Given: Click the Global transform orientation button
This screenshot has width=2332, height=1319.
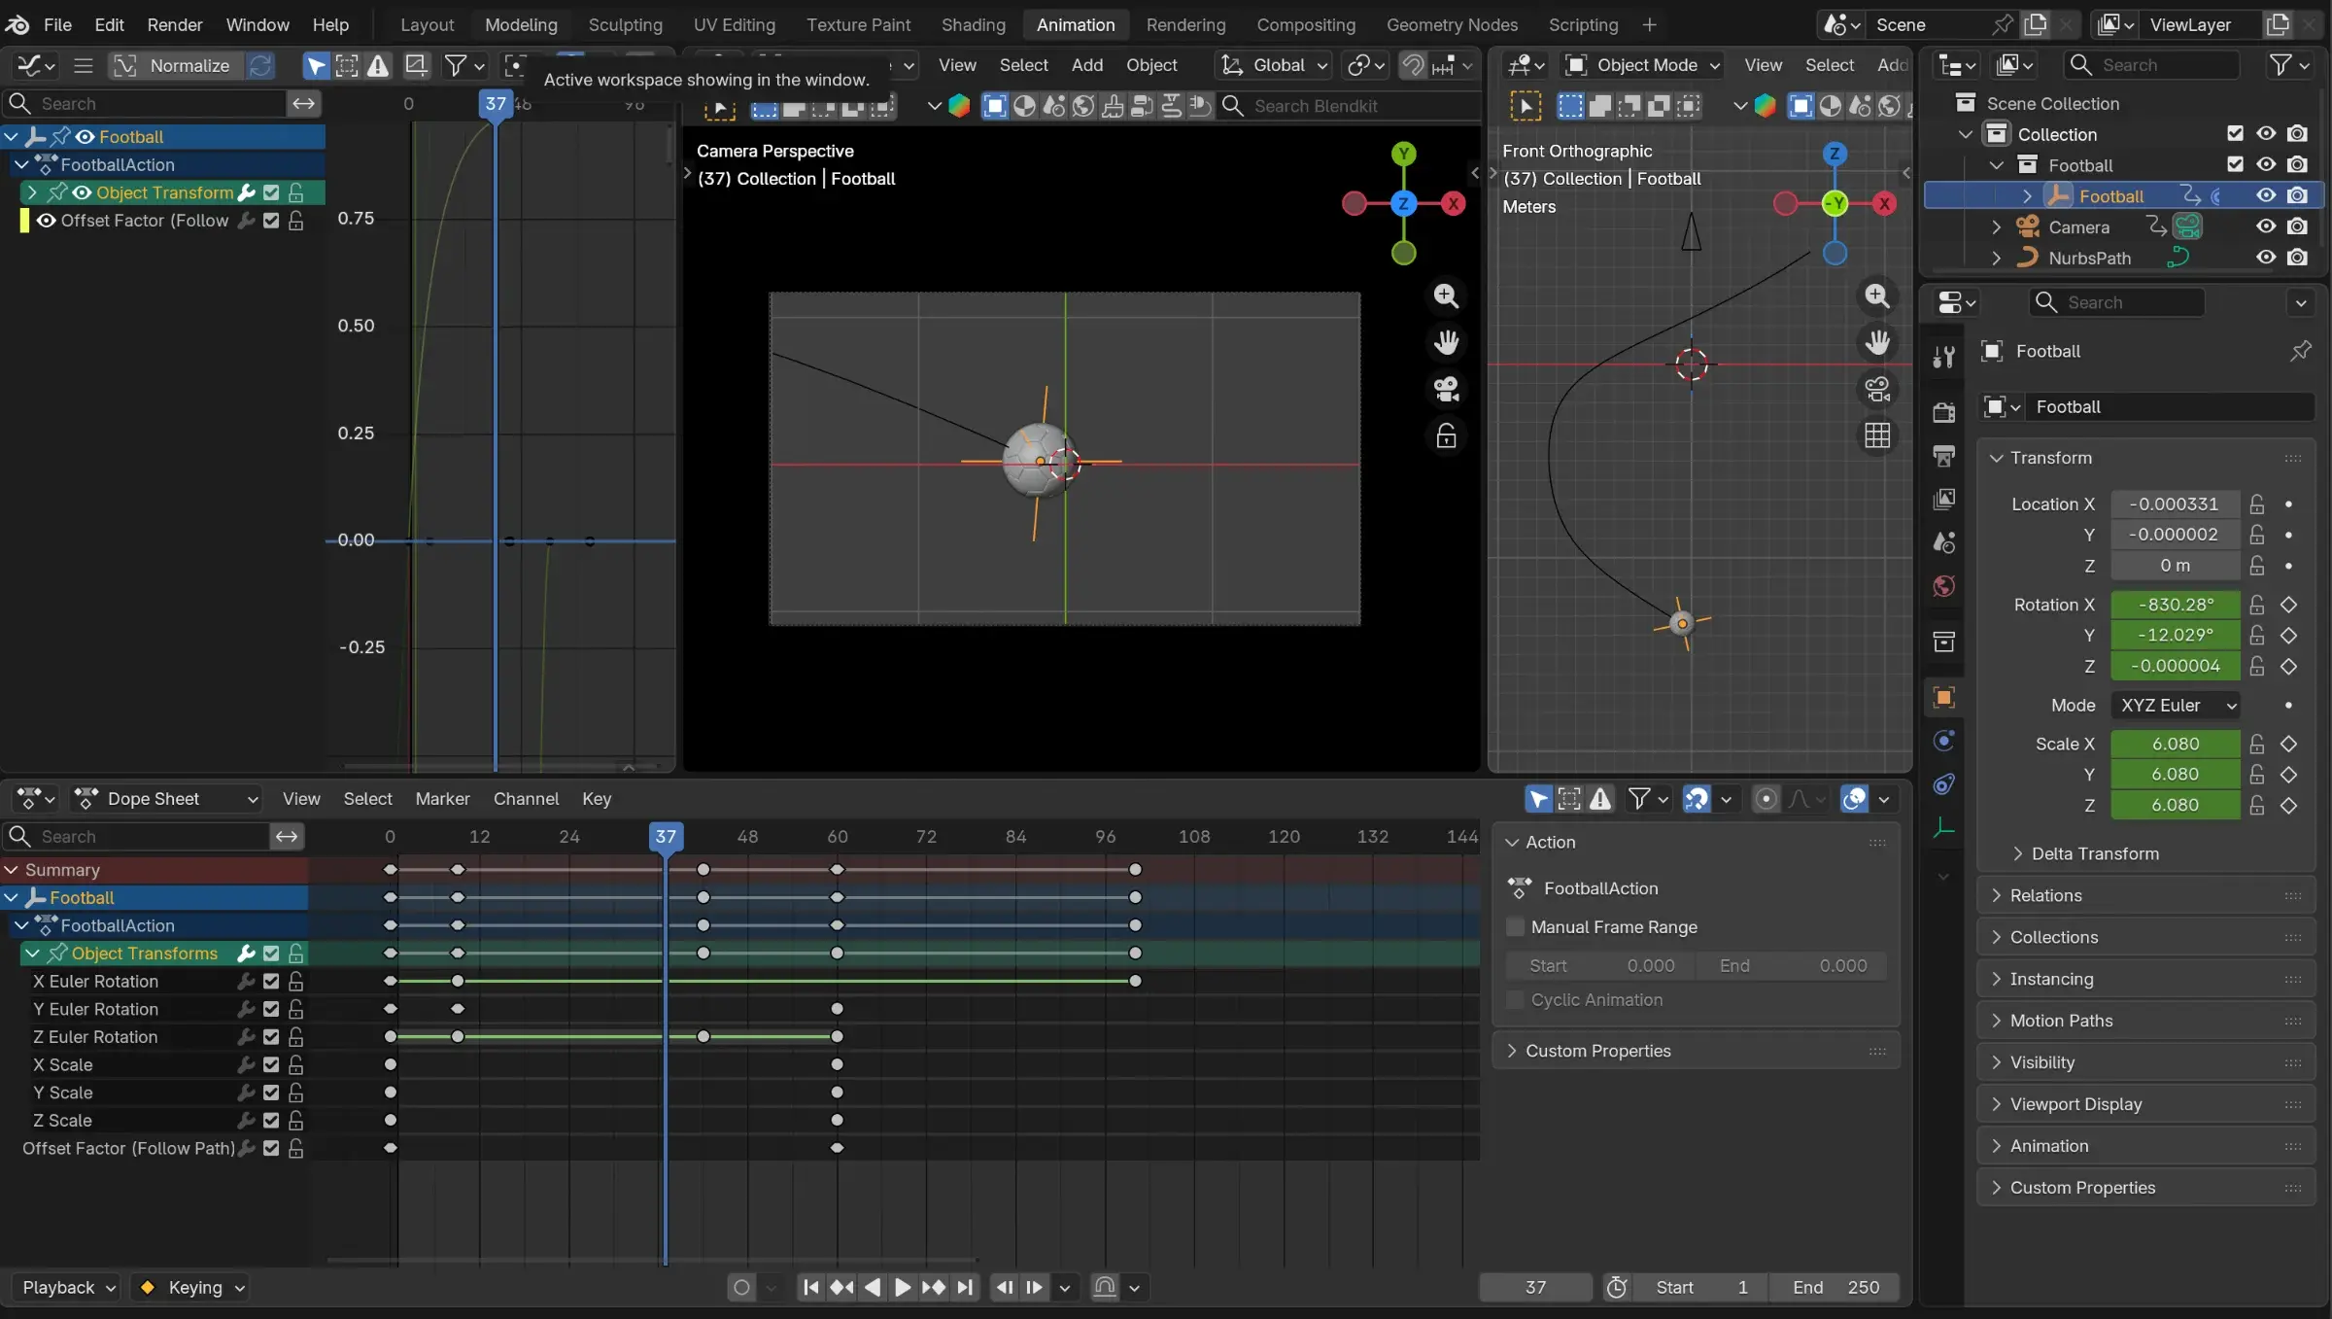Looking at the screenshot, I should [x=1274, y=65].
